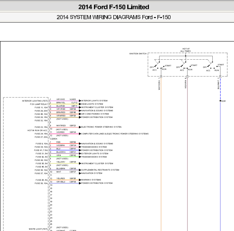Viewport: 234px width, 231px height.
Task: Click the 'BLU/ORG' wire color label
Action: [61, 152]
